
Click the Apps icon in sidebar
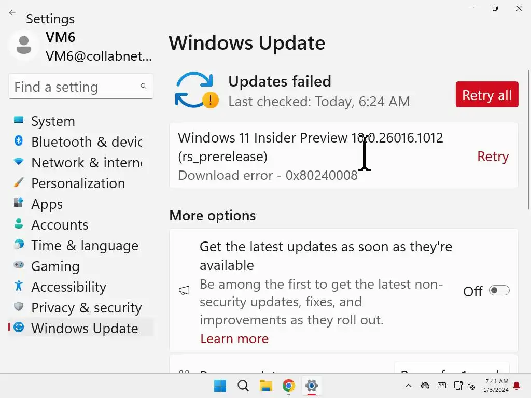tap(19, 203)
